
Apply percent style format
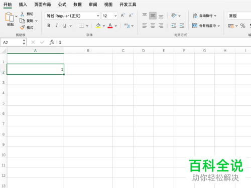point(242,26)
